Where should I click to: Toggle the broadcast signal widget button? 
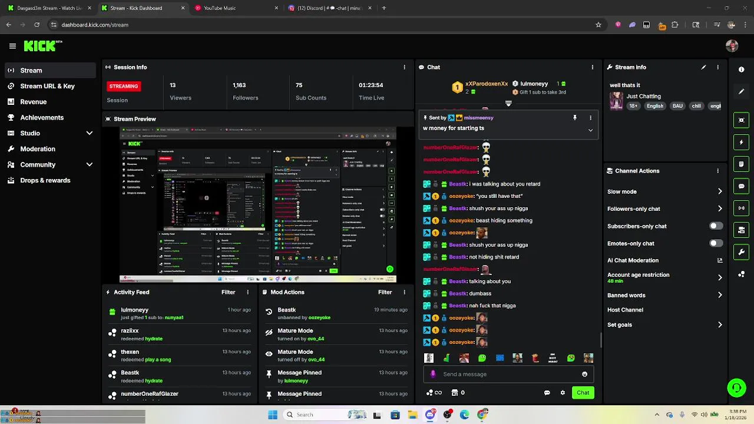742,208
